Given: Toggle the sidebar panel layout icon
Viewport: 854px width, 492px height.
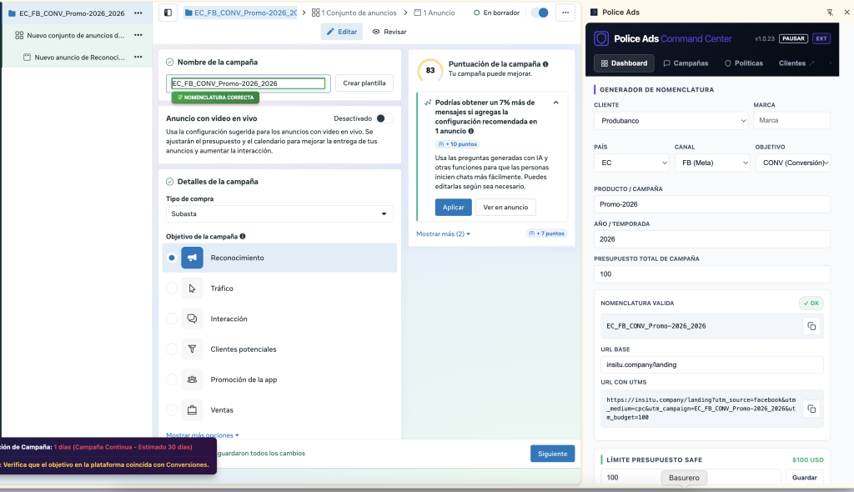Looking at the screenshot, I should [168, 13].
